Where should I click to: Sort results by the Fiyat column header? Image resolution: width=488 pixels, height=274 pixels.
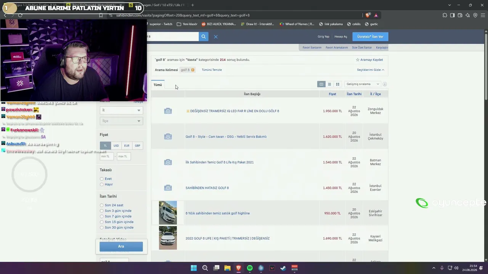point(332,94)
